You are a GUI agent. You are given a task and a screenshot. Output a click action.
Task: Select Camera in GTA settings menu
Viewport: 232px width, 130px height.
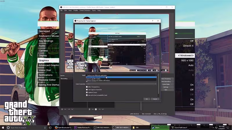click(48, 51)
